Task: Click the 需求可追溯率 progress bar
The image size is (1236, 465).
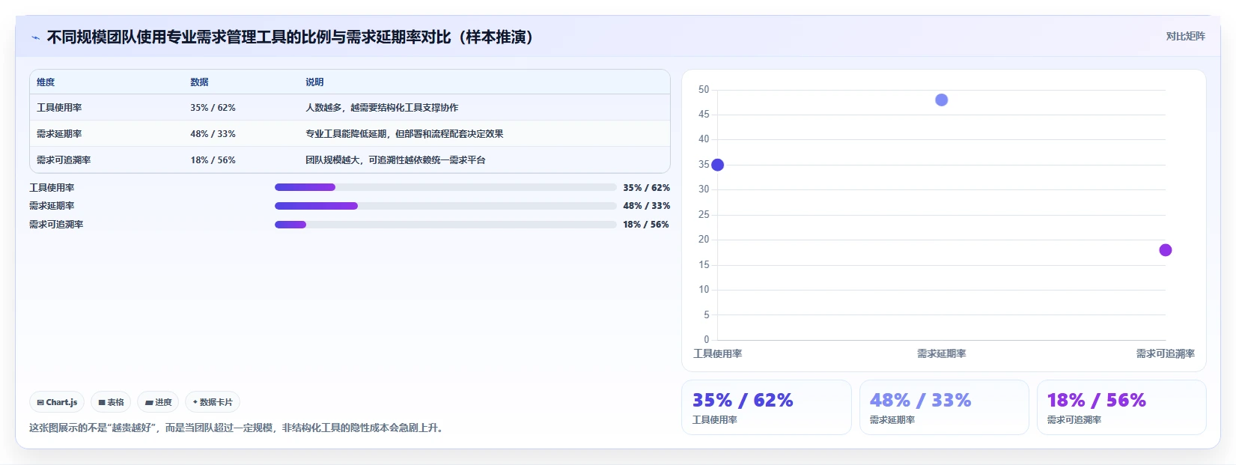Action: [x=445, y=225]
